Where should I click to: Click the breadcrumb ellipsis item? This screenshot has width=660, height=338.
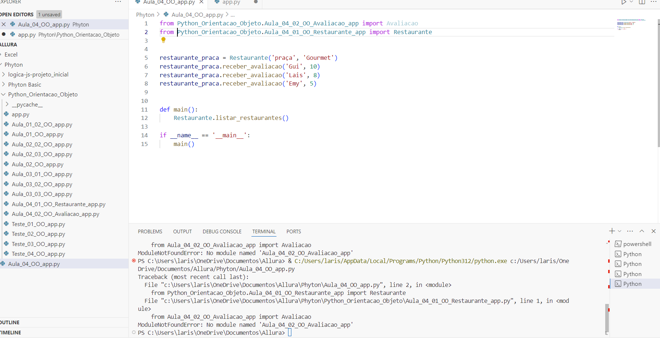point(233,15)
